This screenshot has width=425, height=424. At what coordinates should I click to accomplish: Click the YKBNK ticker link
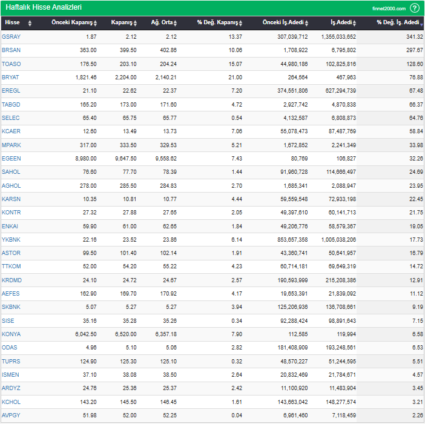pos(11,240)
